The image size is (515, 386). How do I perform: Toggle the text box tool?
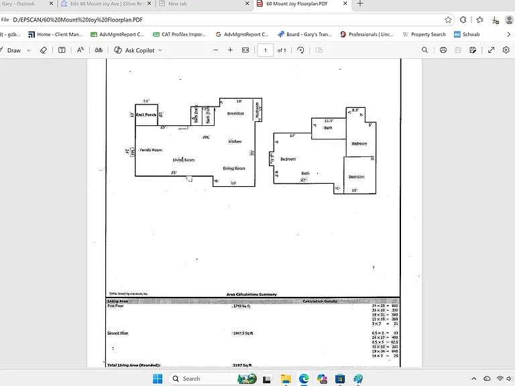(62, 50)
